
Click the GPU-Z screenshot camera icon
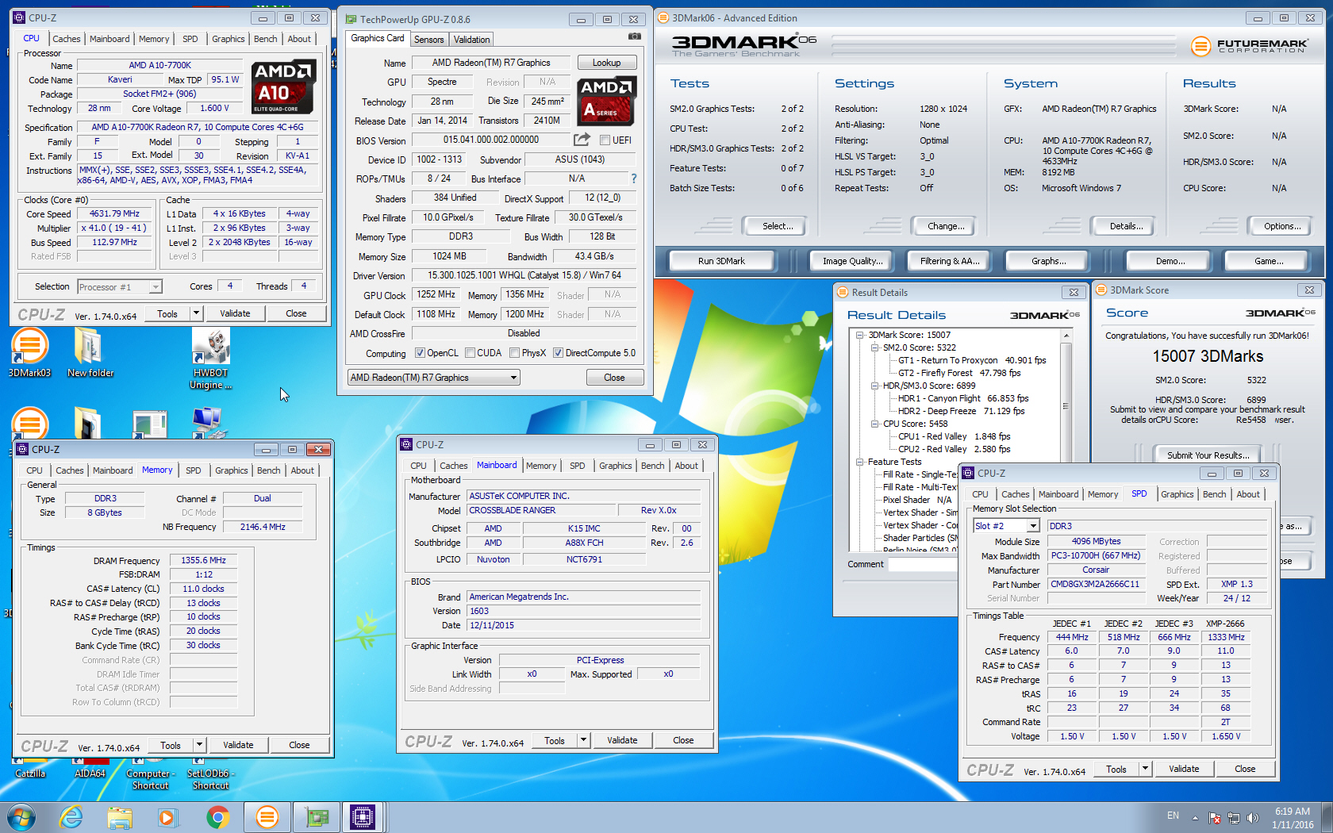coord(635,36)
